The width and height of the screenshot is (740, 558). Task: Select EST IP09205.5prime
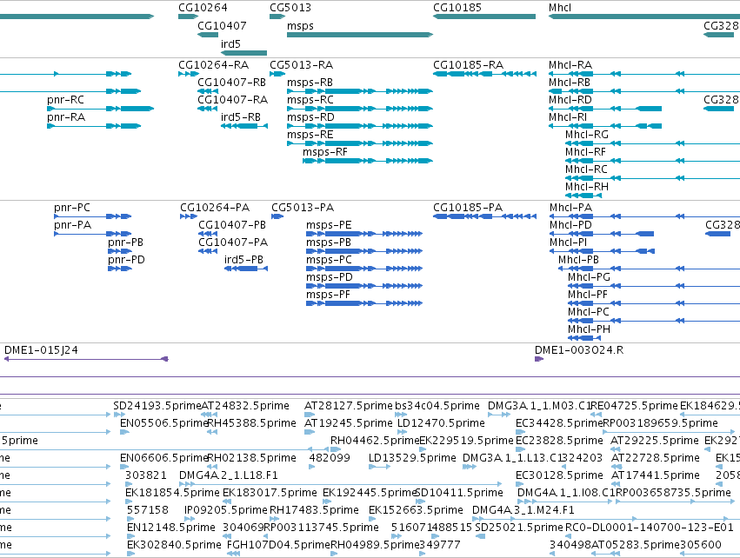[225, 510]
